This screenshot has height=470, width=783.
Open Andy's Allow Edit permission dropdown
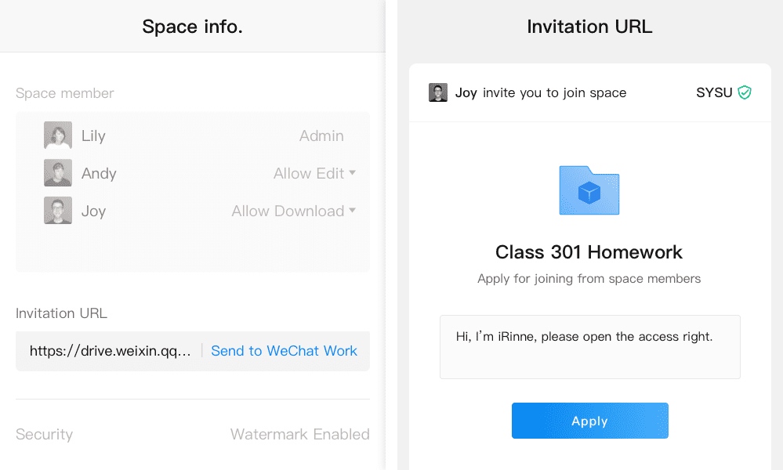(x=314, y=173)
